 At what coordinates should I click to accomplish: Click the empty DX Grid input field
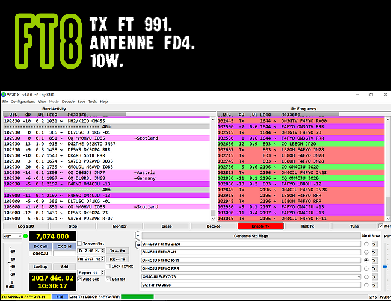coord(64,253)
